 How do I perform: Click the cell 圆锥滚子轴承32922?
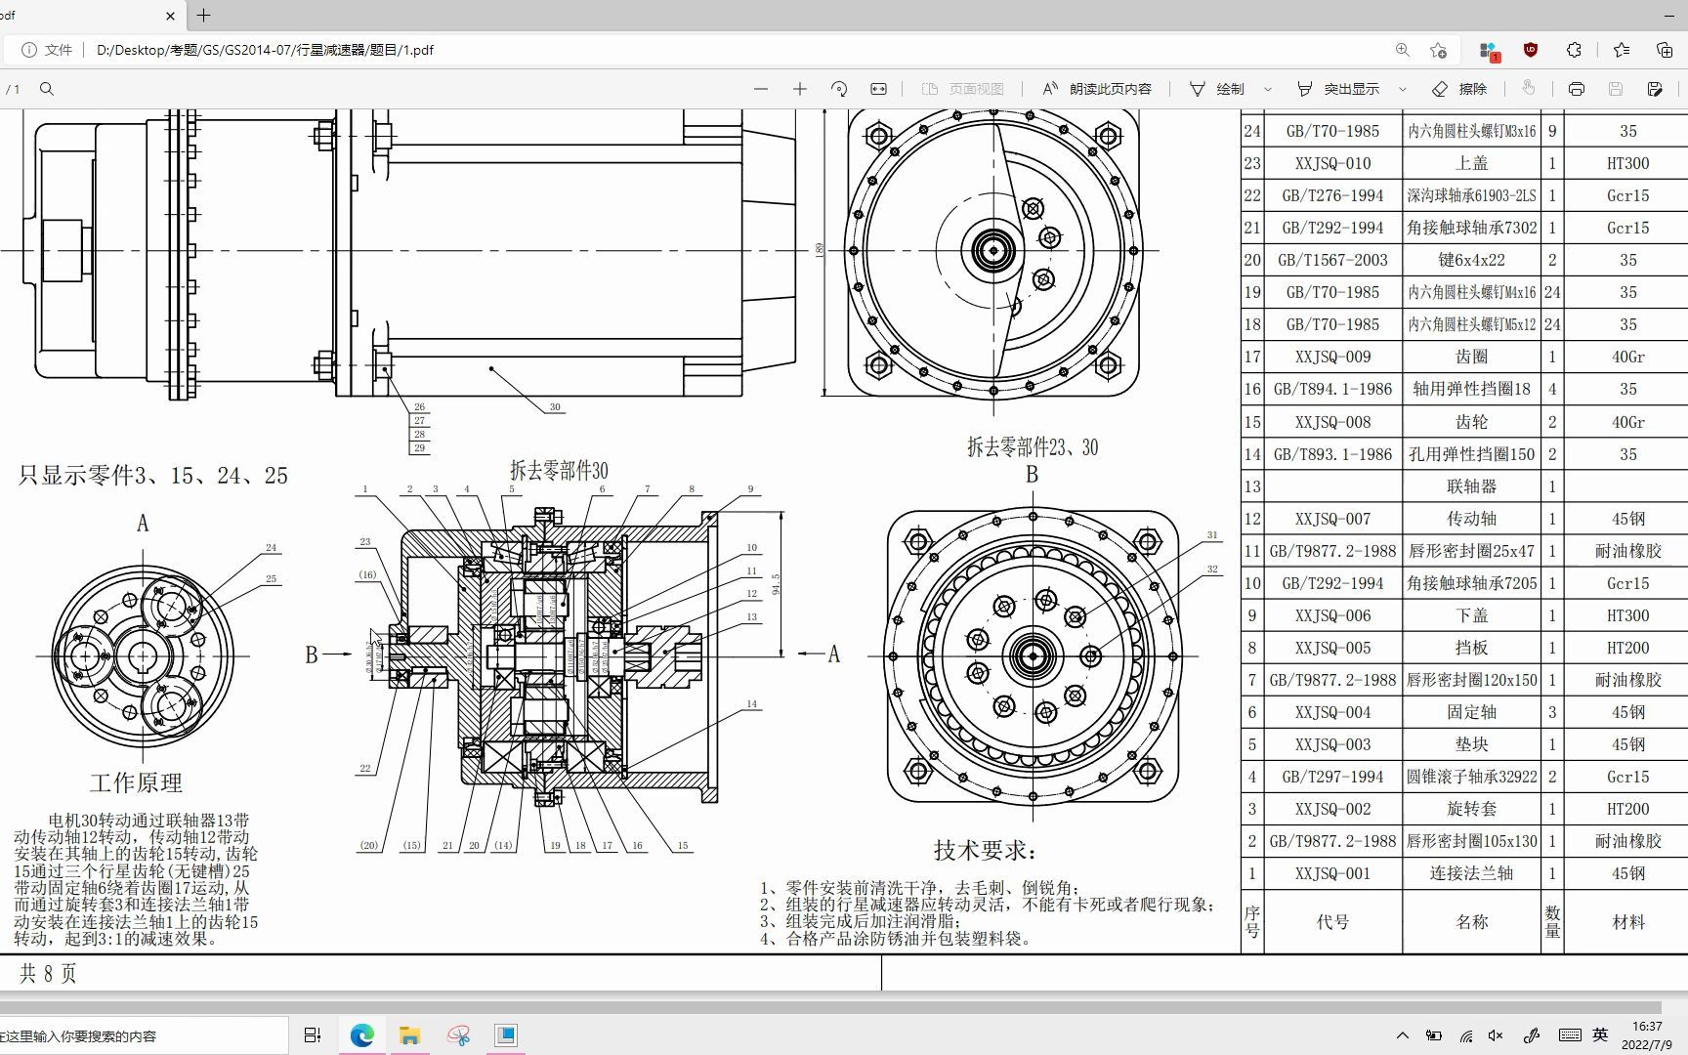[1471, 777]
